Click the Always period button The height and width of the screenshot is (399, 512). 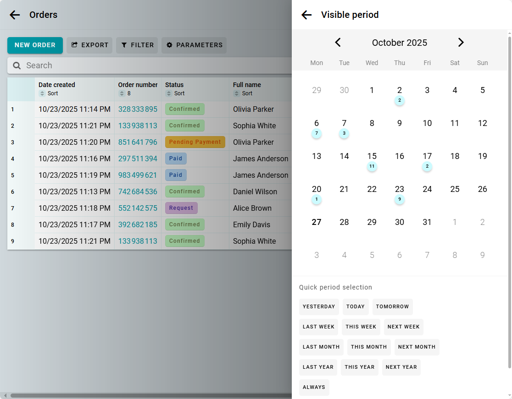tap(314, 387)
